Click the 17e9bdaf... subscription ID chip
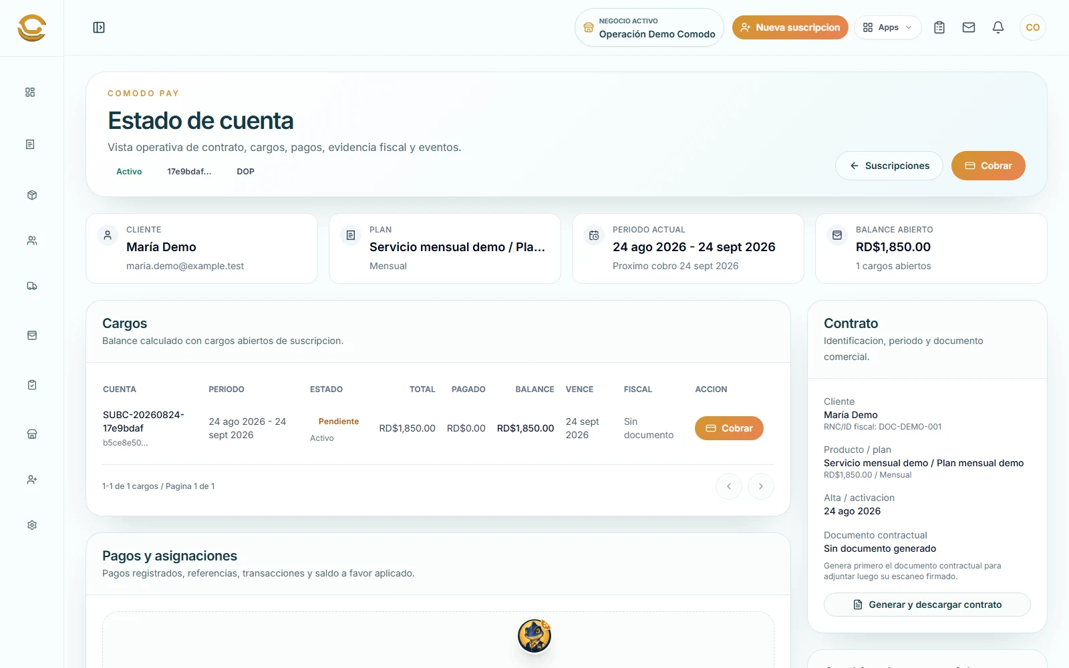 tap(189, 172)
